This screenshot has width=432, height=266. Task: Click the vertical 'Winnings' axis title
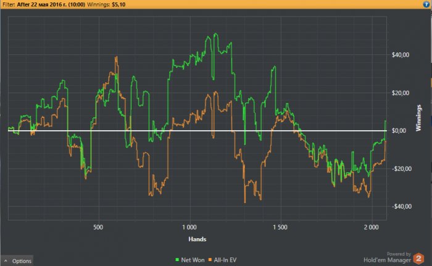418,118
